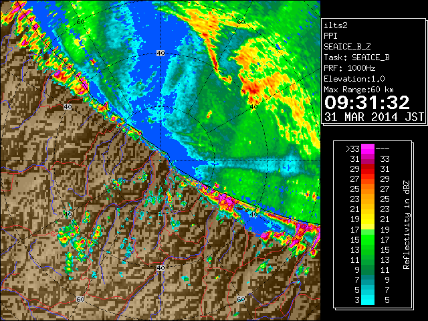Pick the orange 25–27 dBZ legend swatch
The width and height of the screenshot is (428, 321).
pos(368,189)
